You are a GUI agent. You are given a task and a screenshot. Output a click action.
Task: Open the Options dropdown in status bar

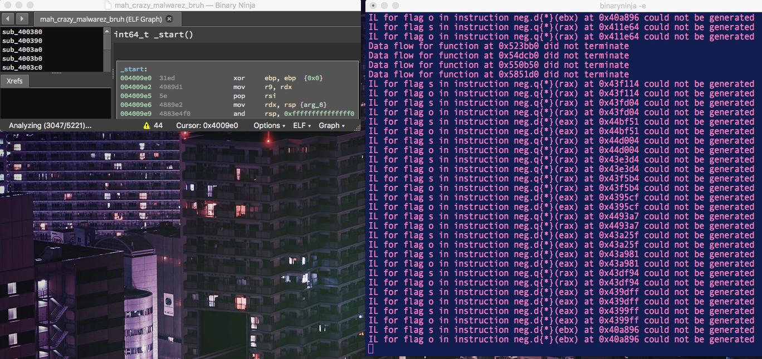tap(269, 125)
